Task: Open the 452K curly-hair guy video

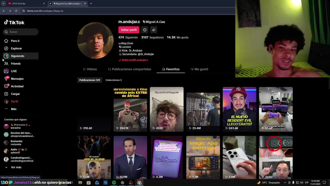Action: pyautogui.click(x=167, y=109)
